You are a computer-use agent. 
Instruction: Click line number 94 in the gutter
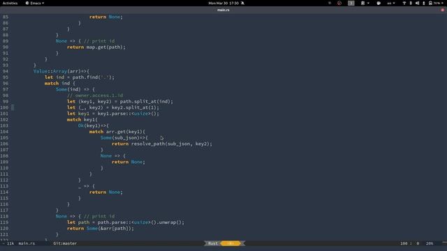point(6,71)
